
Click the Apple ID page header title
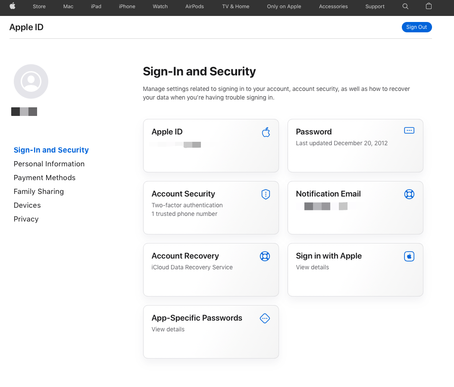26,27
